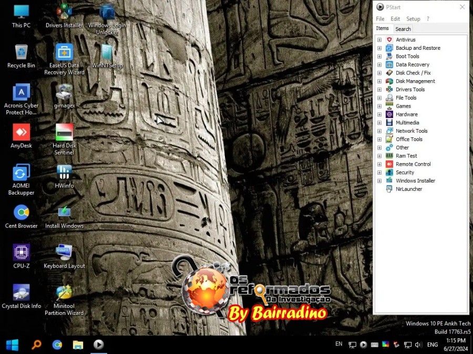Screen dimensions: 473x354
Task: Open the Setup menu in PStart
Action: point(413,19)
